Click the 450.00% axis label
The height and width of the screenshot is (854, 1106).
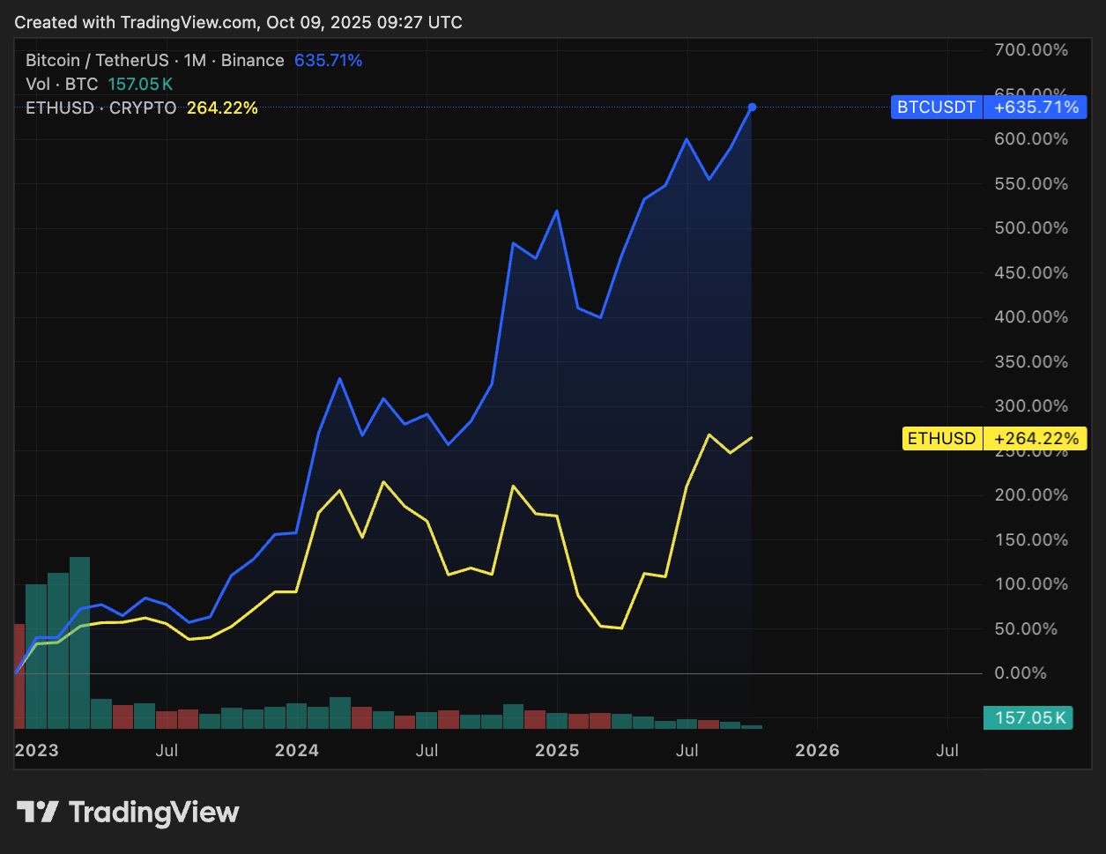(1031, 273)
